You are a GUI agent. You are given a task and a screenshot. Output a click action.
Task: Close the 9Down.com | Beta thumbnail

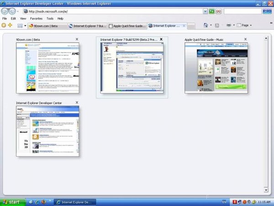77,39
